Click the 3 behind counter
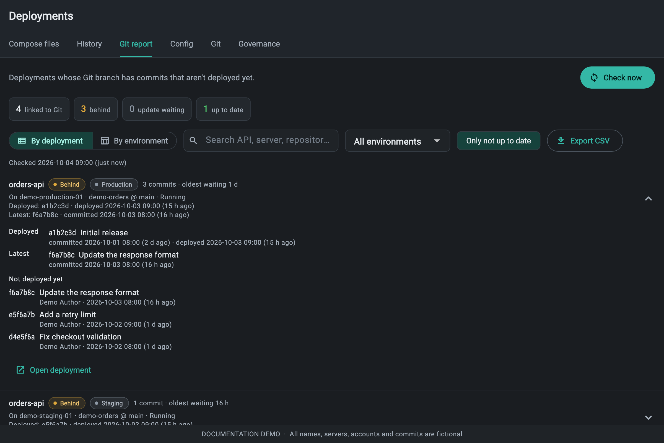Image resolution: width=664 pixels, height=443 pixels. click(96, 109)
